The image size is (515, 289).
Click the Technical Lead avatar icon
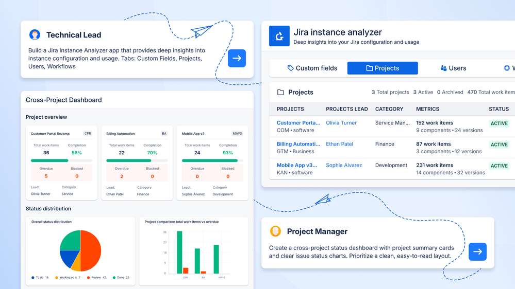[x=35, y=34]
